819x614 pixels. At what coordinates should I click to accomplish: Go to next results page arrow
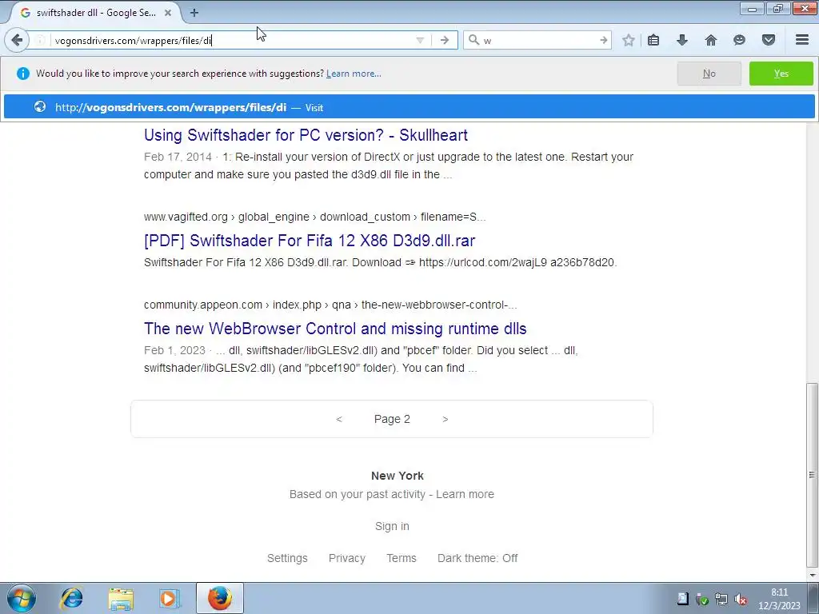coord(445,419)
